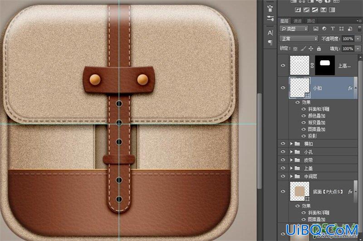Expand the 横扣 group
Image resolution: width=363 pixels, height=241 pixels.
[x=291, y=144]
